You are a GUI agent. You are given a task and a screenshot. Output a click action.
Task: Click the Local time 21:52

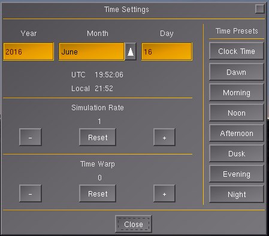tap(104, 89)
